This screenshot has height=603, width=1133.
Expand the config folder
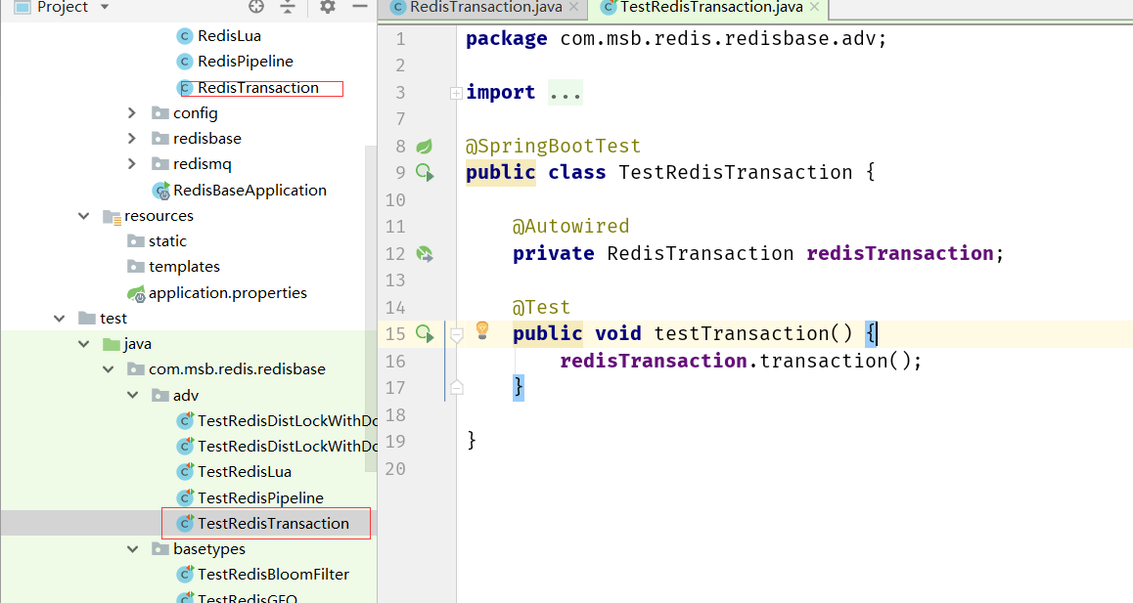point(131,113)
